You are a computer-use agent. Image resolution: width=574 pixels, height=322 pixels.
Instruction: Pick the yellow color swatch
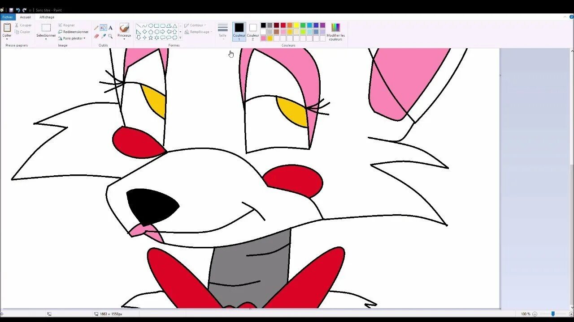[296, 25]
